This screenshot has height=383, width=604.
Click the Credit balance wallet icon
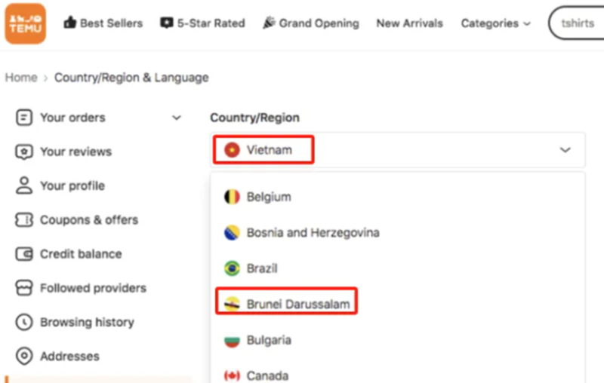tap(25, 254)
